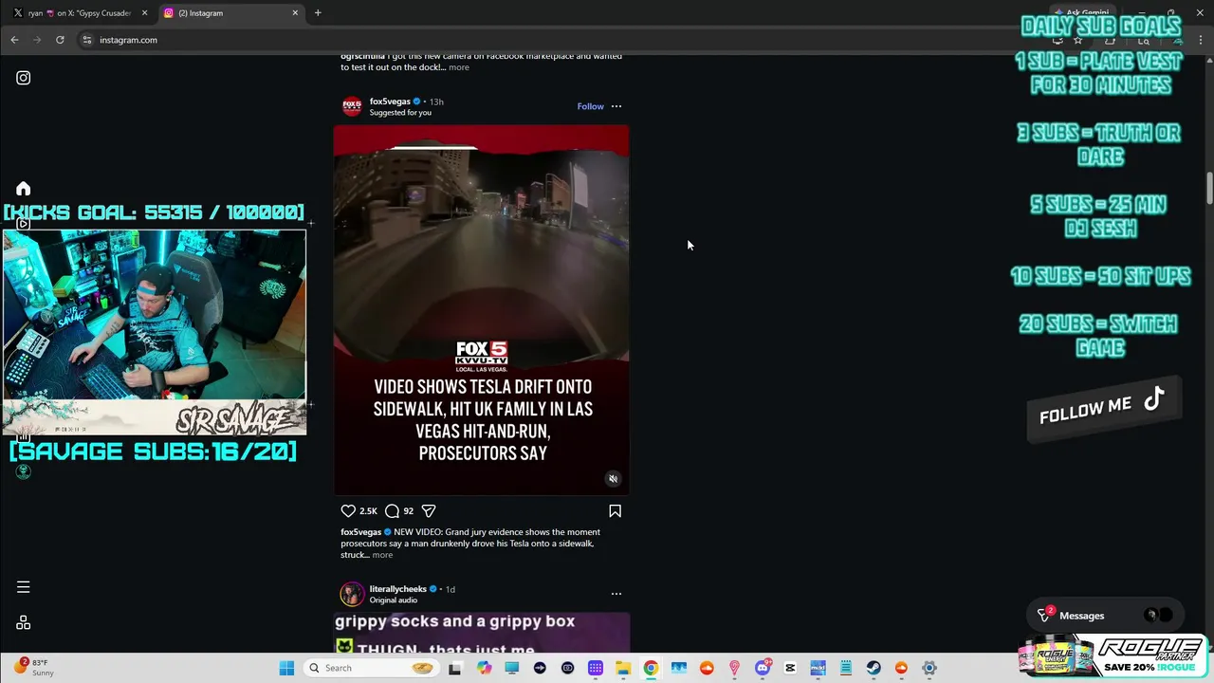
Task: Save the fox5vegas post with bookmark
Action: [615, 510]
